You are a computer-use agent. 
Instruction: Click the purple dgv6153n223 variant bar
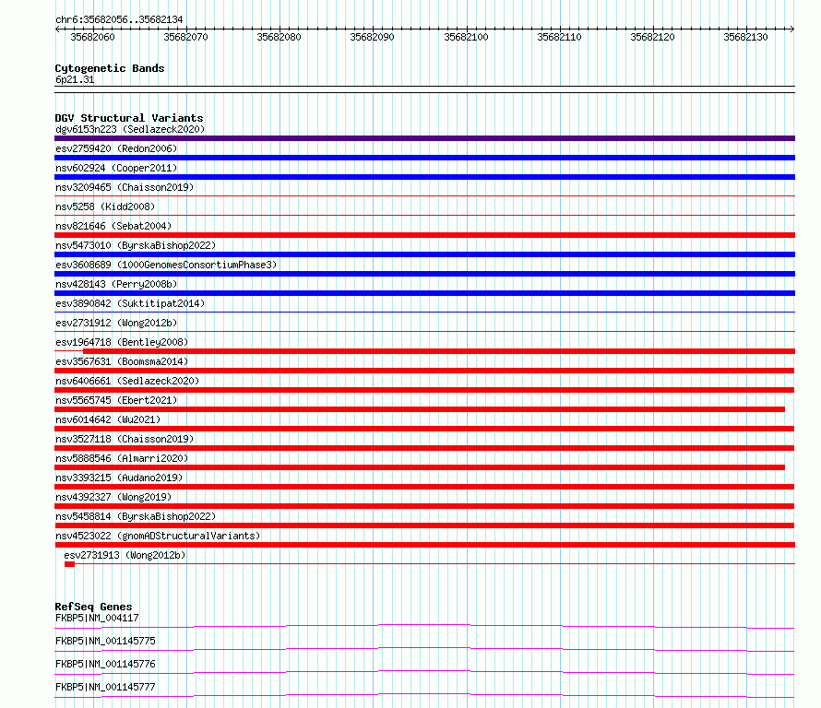point(424,138)
